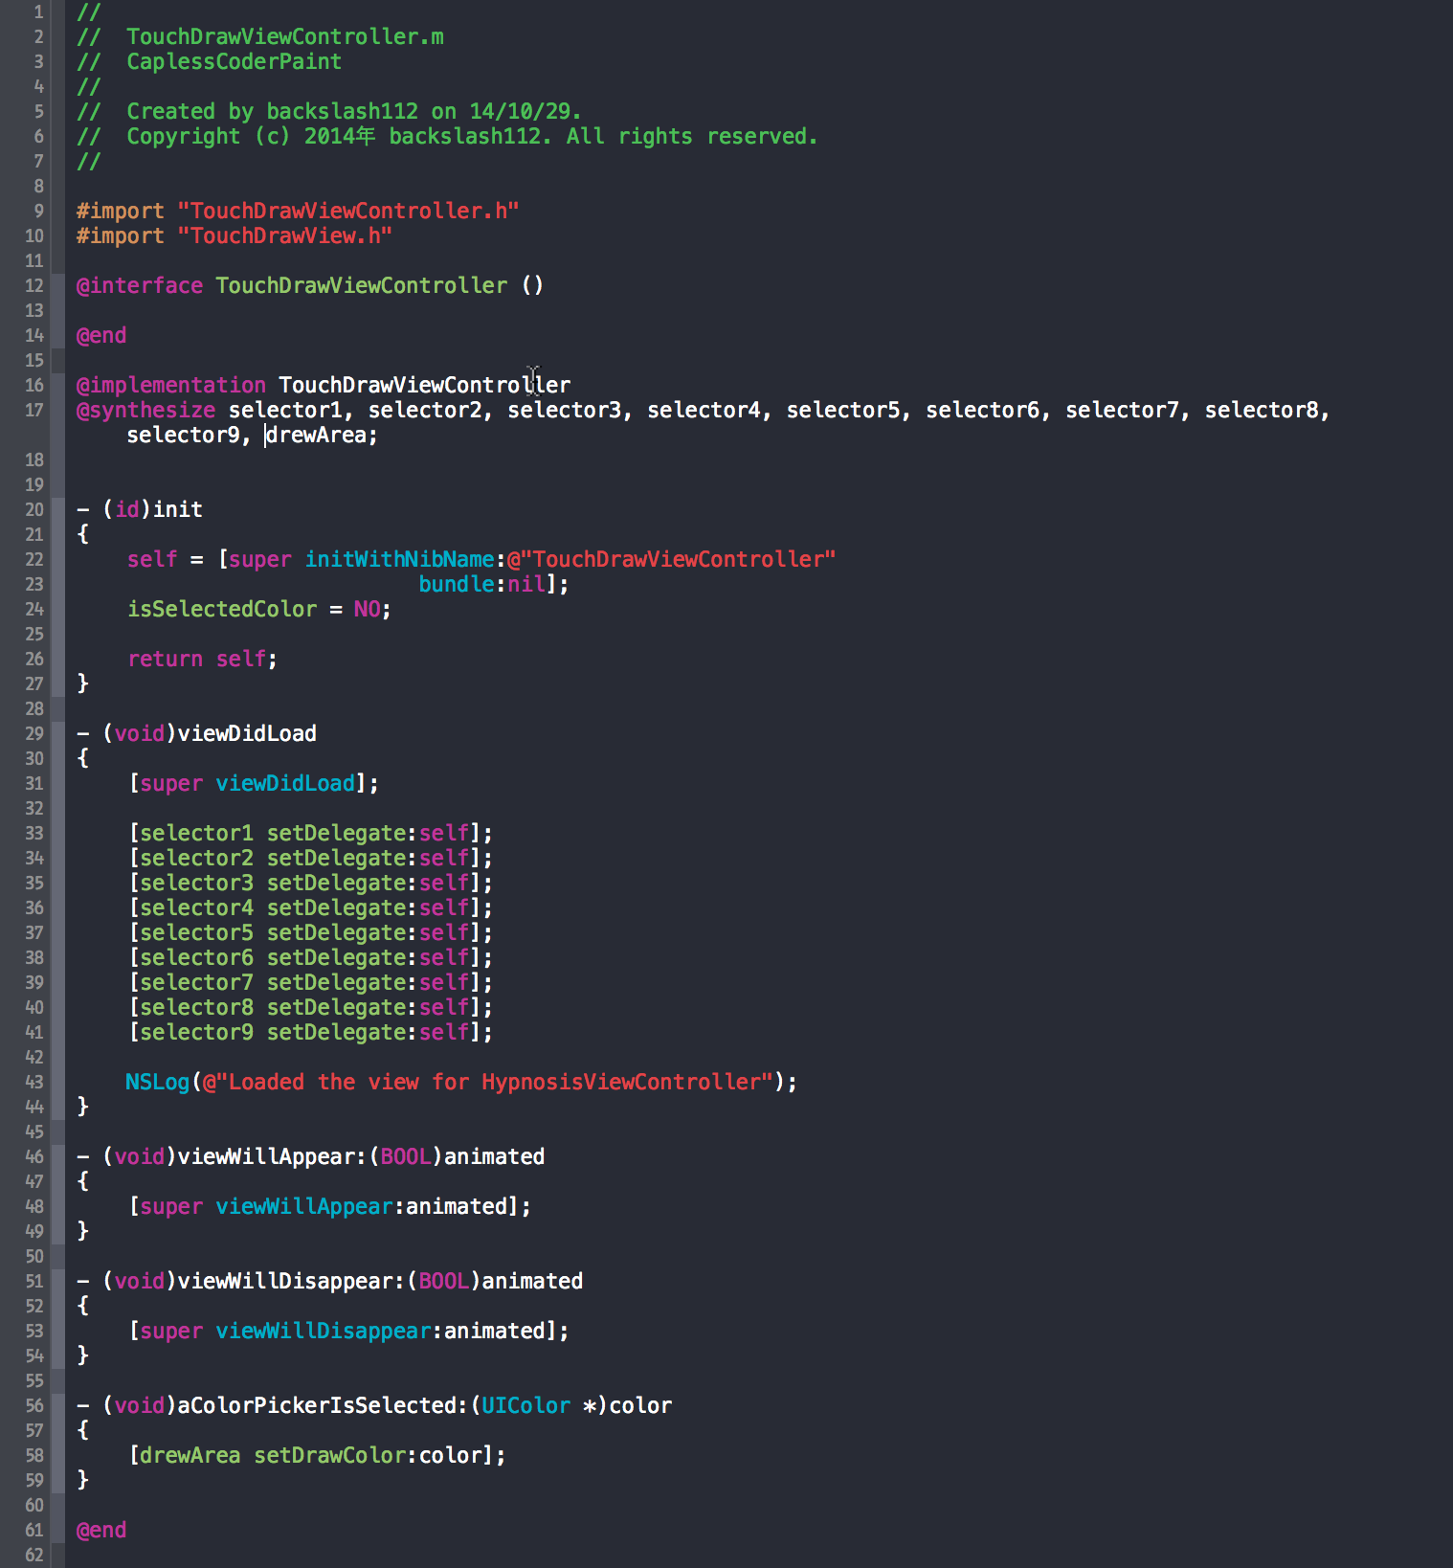The height and width of the screenshot is (1568, 1453).
Task: Click the '[selector7 setDelegate:self];' line
Action: pyautogui.click(x=310, y=982)
